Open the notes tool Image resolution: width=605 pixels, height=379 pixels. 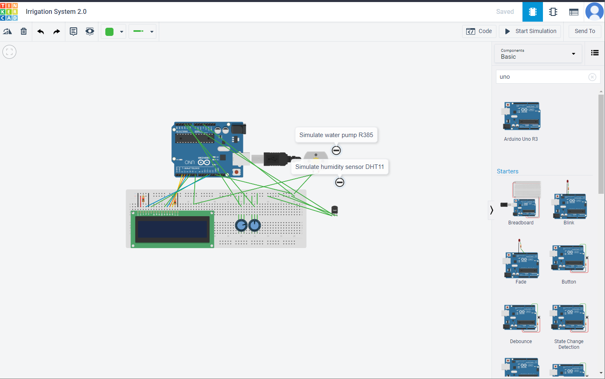pos(73,31)
